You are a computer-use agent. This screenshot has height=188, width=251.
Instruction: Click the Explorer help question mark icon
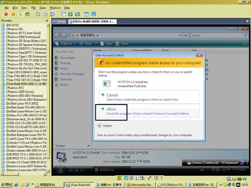coord(245,44)
